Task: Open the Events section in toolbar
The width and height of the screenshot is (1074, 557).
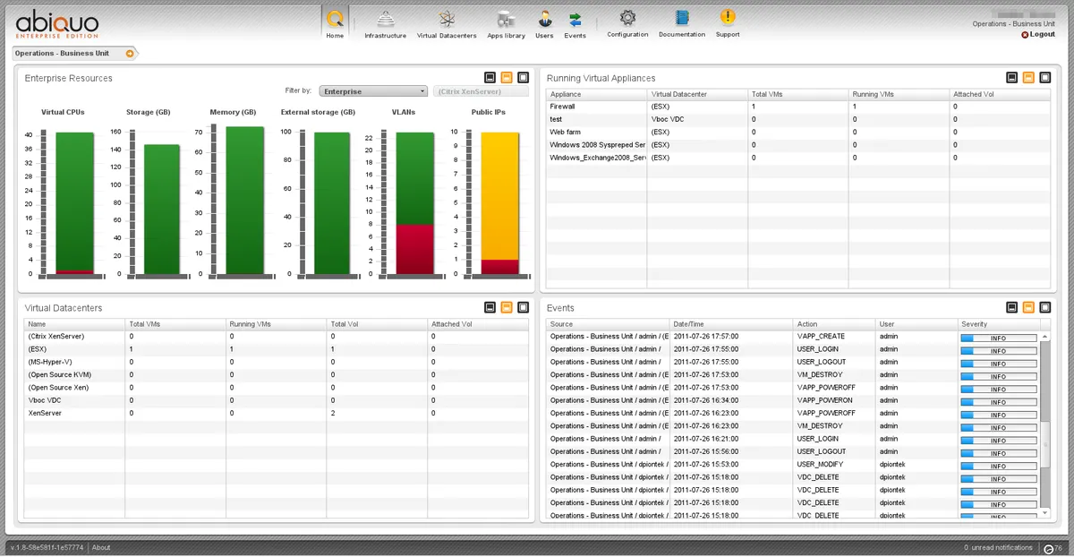Action: point(575,24)
